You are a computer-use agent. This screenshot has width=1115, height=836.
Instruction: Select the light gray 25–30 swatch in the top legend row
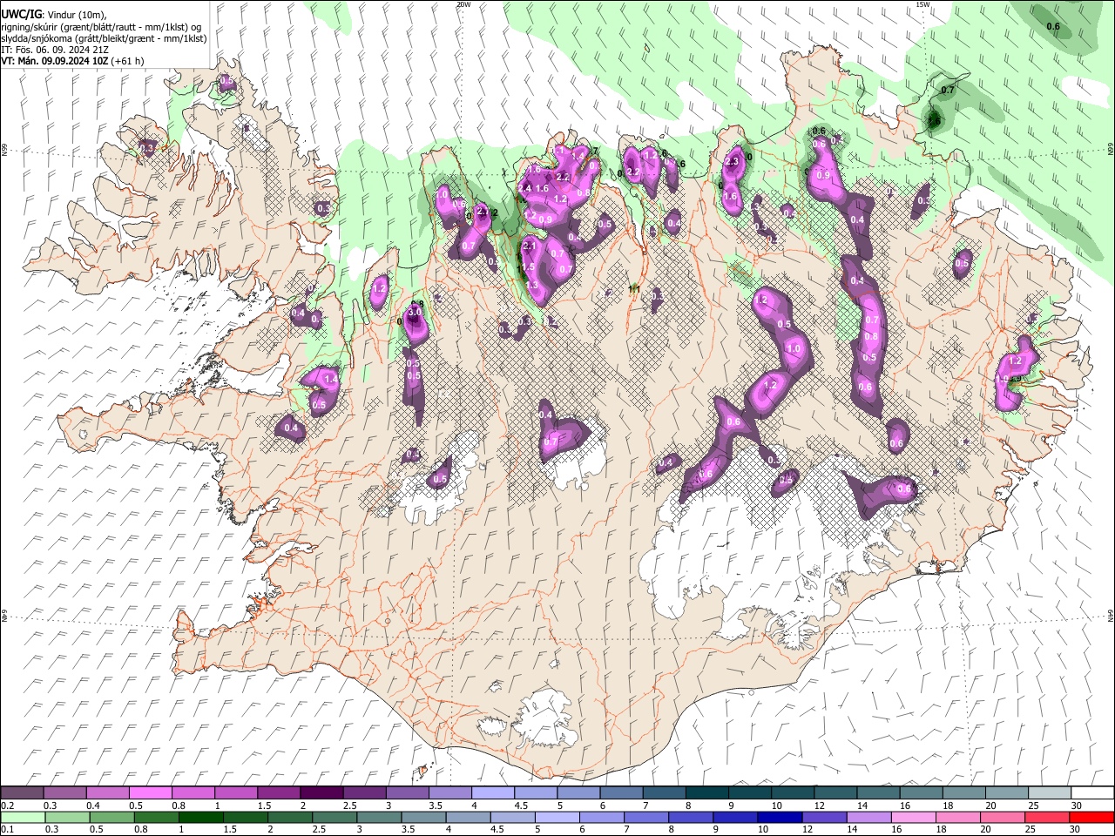(x=1050, y=792)
